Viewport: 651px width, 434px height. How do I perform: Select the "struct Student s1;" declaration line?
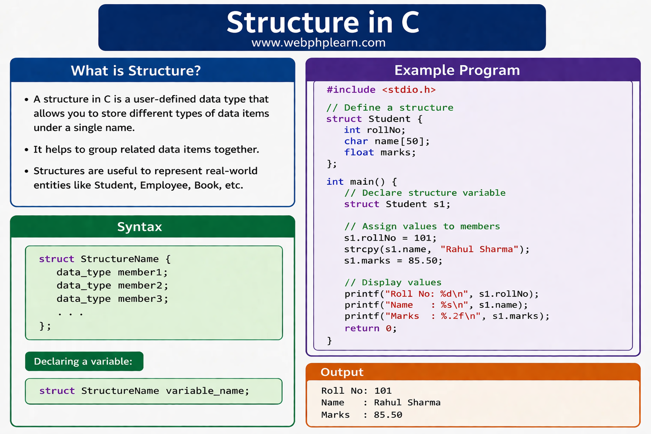[397, 204]
